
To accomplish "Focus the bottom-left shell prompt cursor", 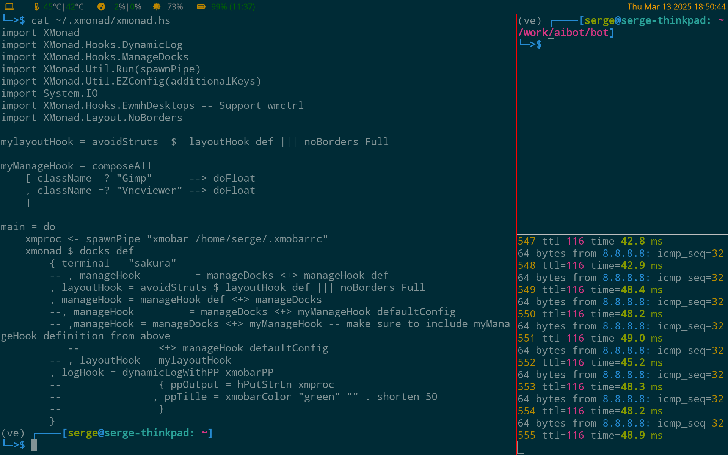I will (34, 445).
